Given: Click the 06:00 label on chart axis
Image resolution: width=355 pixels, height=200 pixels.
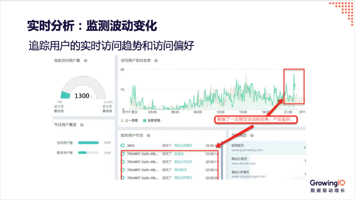Looking at the screenshot, I should (x=175, y=112).
